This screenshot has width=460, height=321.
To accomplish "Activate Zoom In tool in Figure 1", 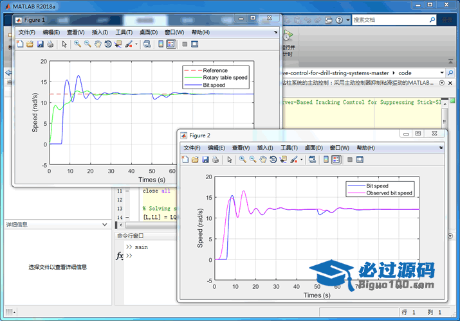I will [77, 44].
